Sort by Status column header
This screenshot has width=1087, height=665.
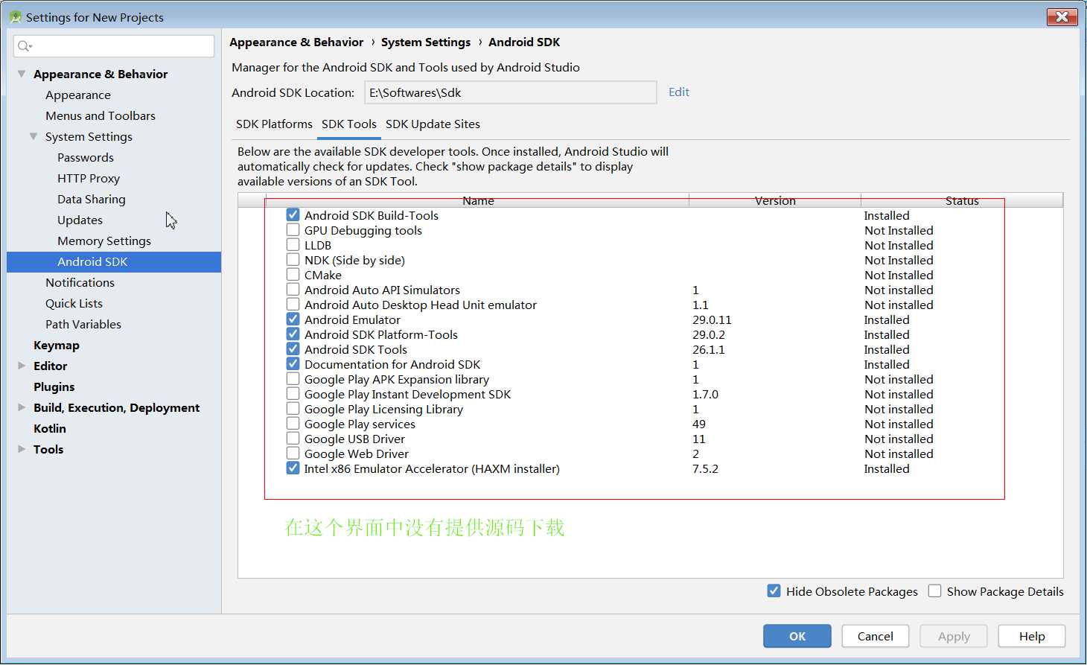[962, 200]
